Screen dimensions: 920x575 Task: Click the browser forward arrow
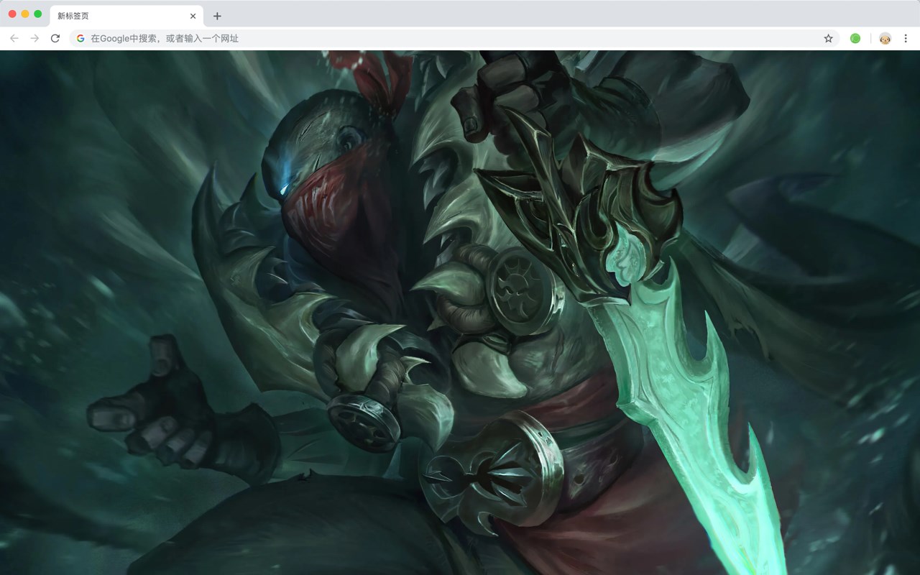tap(34, 38)
